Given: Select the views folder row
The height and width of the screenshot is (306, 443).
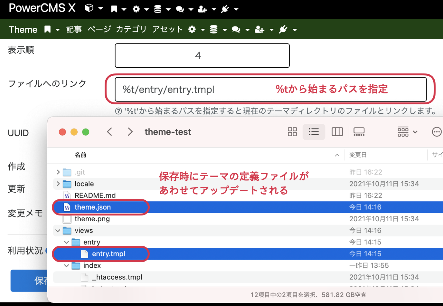Looking at the screenshot, I should click(x=248, y=231).
